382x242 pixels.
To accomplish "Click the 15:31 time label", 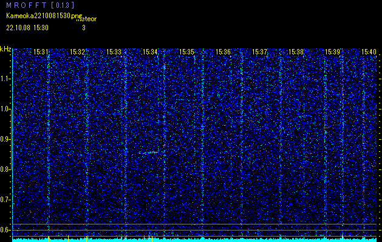I will (x=41, y=51).
